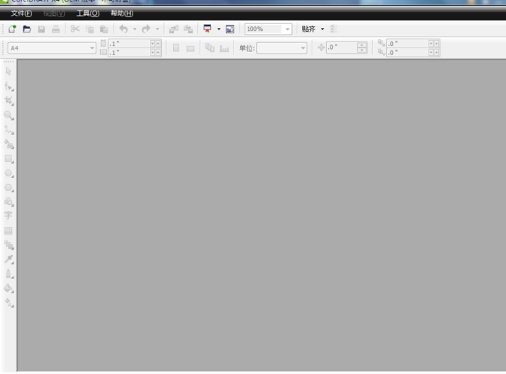This screenshot has width=506, height=374.
Task: Click the Undo arrow icon
Action: [x=123, y=29]
